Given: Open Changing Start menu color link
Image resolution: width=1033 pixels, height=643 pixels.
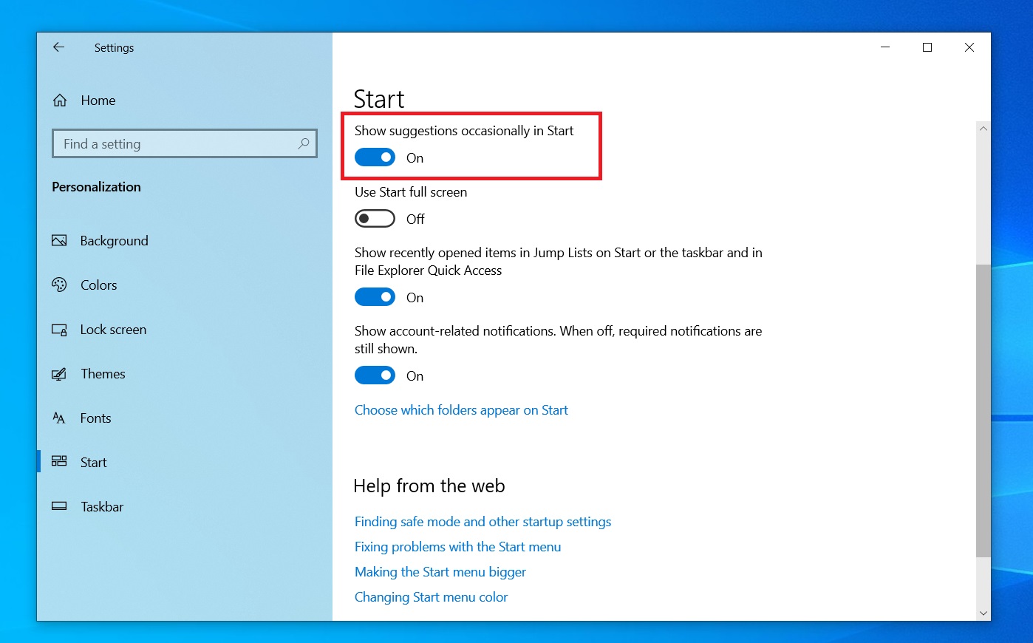Looking at the screenshot, I should click(x=431, y=597).
